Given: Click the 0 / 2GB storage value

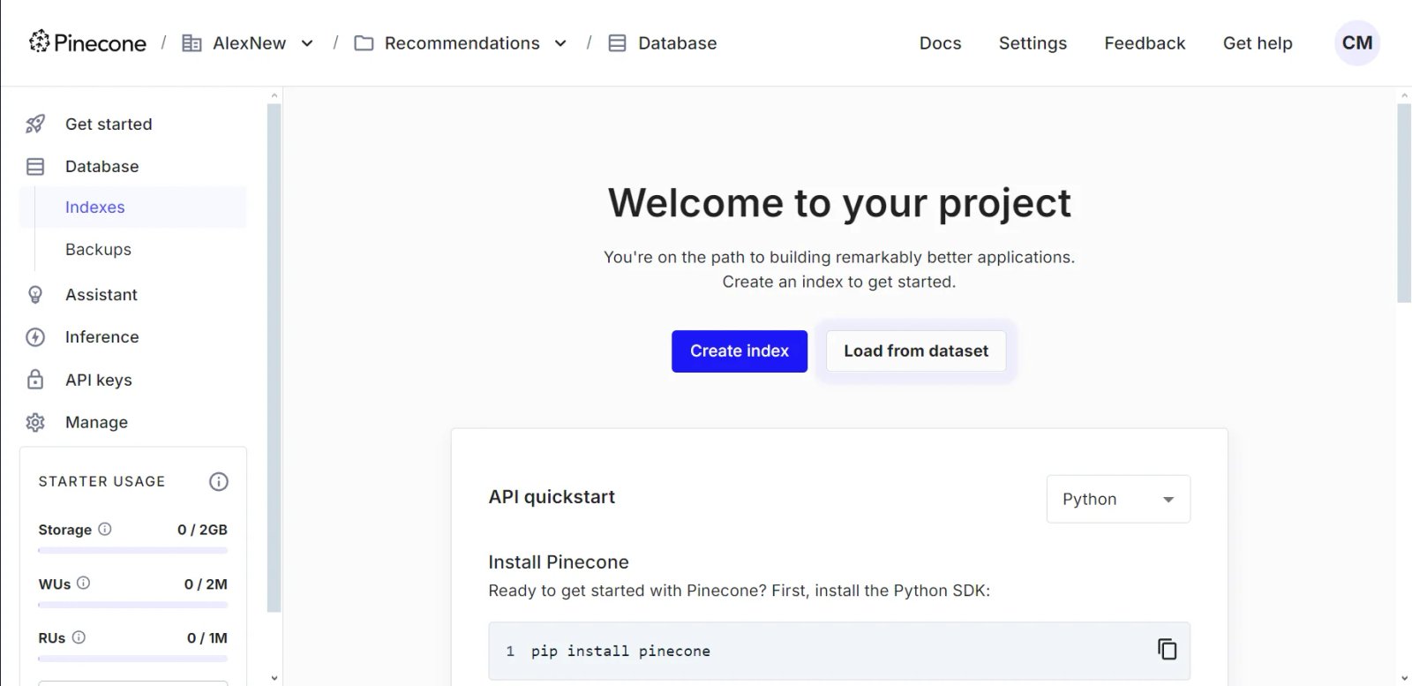Looking at the screenshot, I should 202,530.
